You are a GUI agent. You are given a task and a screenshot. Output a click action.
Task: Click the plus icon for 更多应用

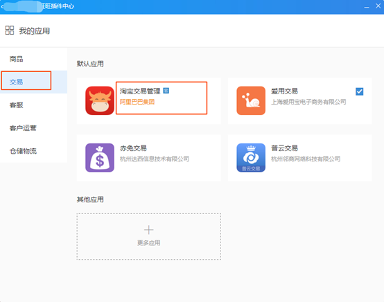tap(148, 230)
